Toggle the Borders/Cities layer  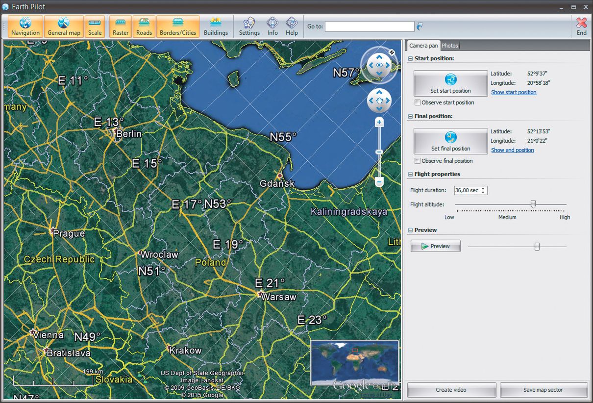coord(178,26)
